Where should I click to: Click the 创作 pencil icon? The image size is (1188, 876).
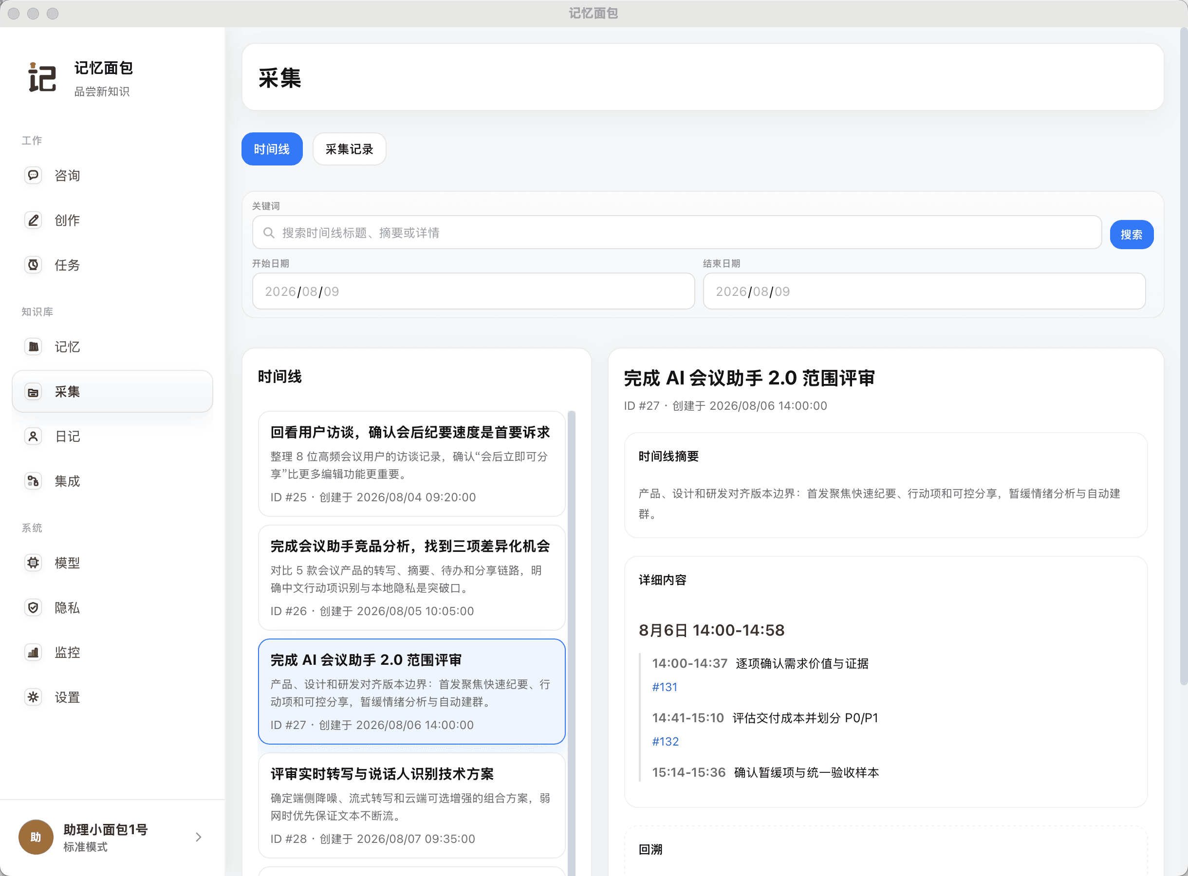pyautogui.click(x=33, y=220)
